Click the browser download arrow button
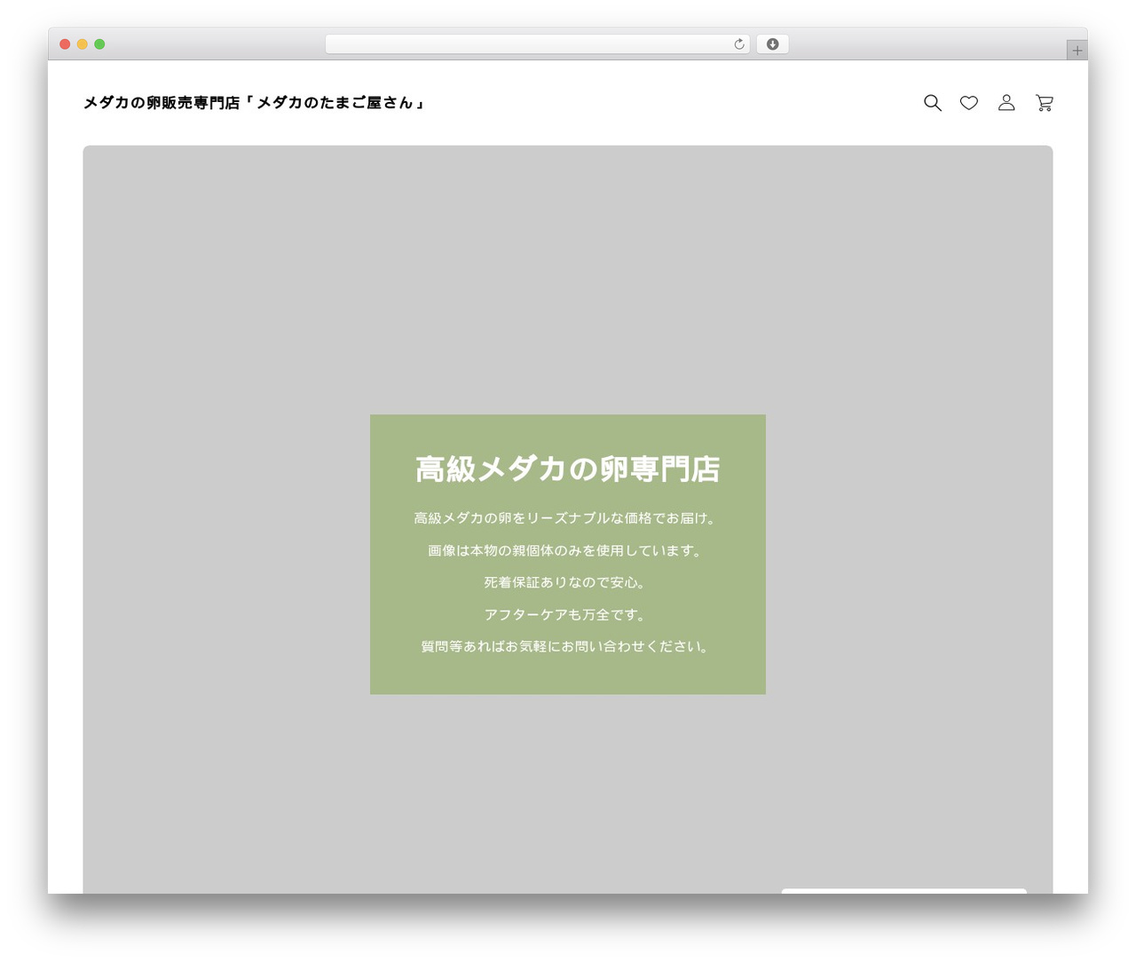Screen dimensions: 1136x962 [773, 44]
